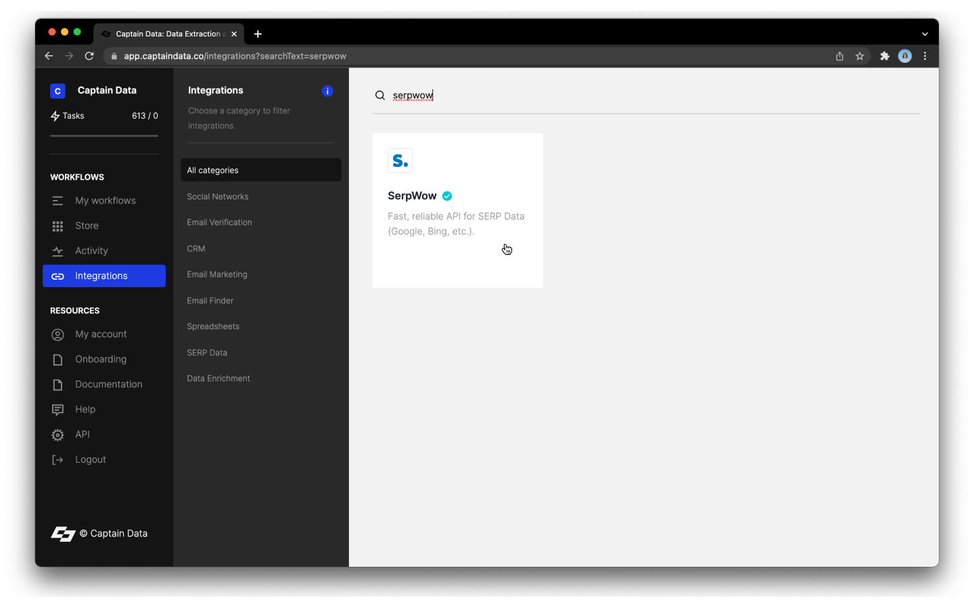
Task: Click the SerpWow logo thumbnail
Action: [x=400, y=161]
